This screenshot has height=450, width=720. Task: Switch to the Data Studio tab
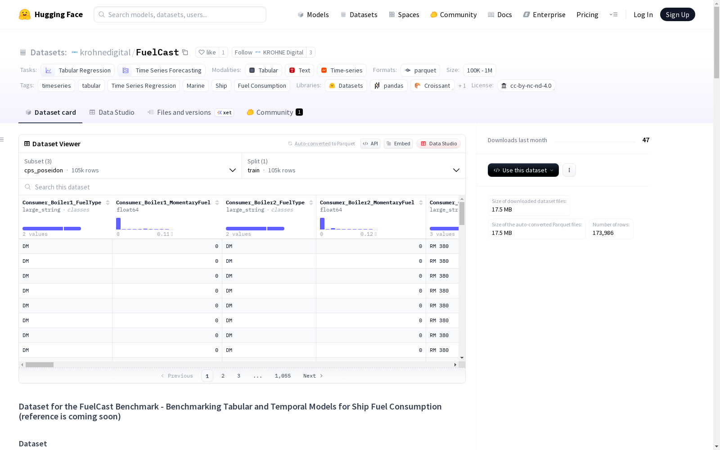(x=112, y=112)
